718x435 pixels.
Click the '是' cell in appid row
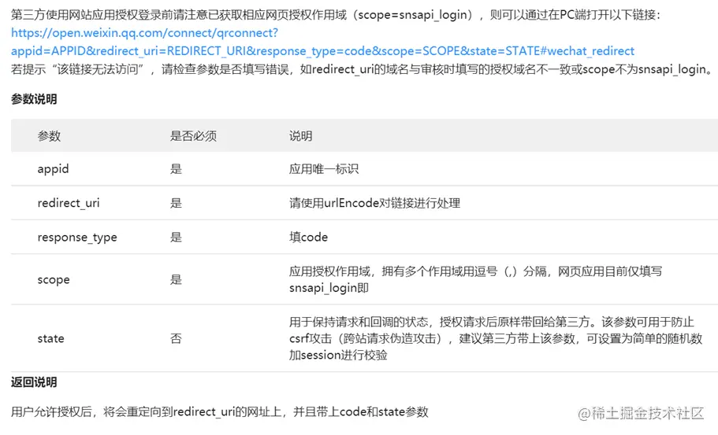click(176, 169)
